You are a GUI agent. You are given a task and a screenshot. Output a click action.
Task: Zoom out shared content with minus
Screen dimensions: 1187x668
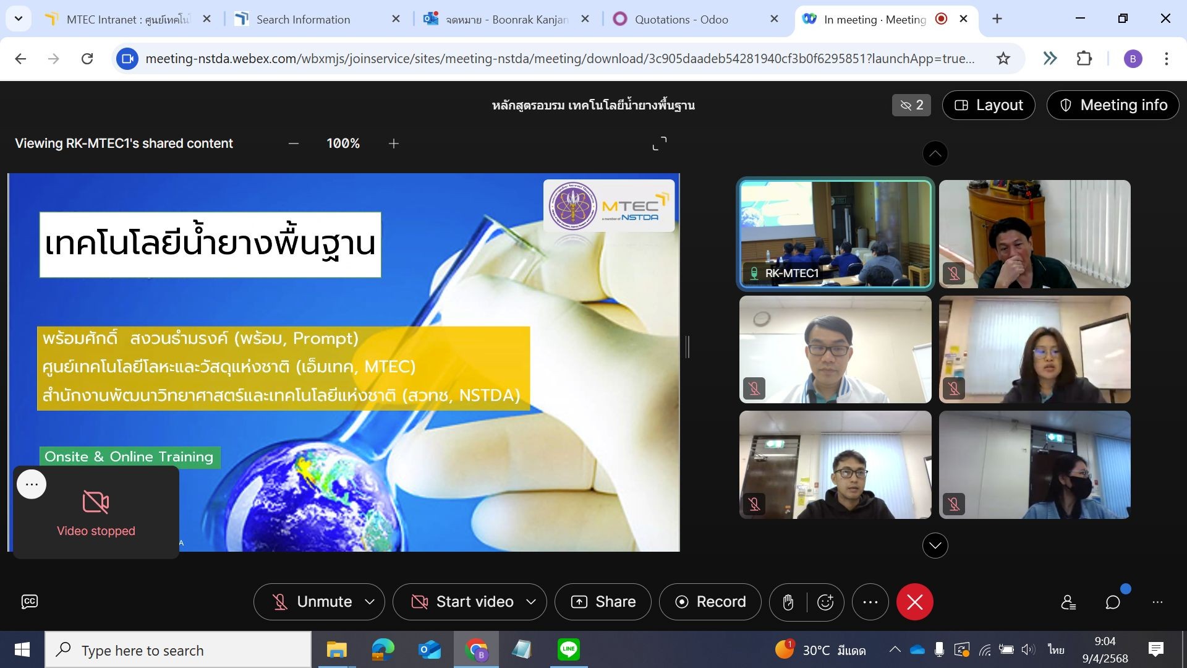tap(294, 143)
